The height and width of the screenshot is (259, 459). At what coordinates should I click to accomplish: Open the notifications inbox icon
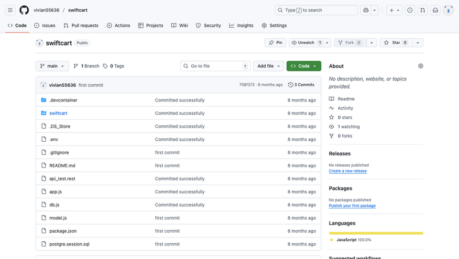pyautogui.click(x=436, y=10)
